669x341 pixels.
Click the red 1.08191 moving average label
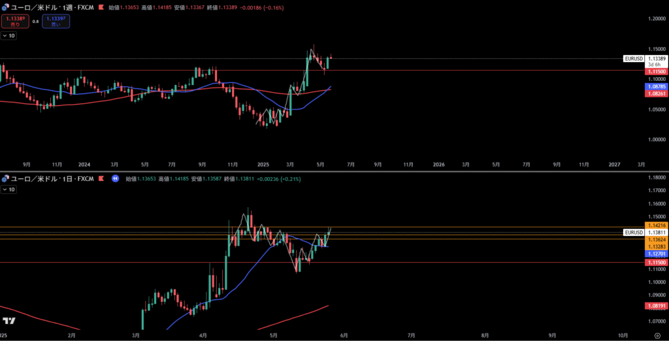[x=655, y=306]
